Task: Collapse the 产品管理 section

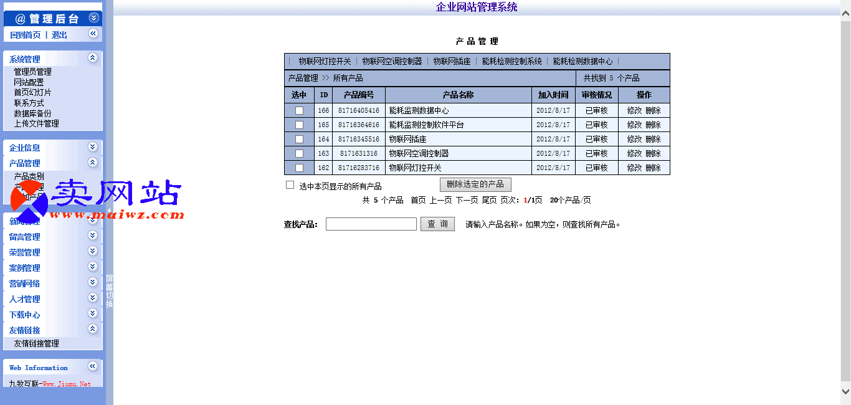Action: tap(93, 163)
